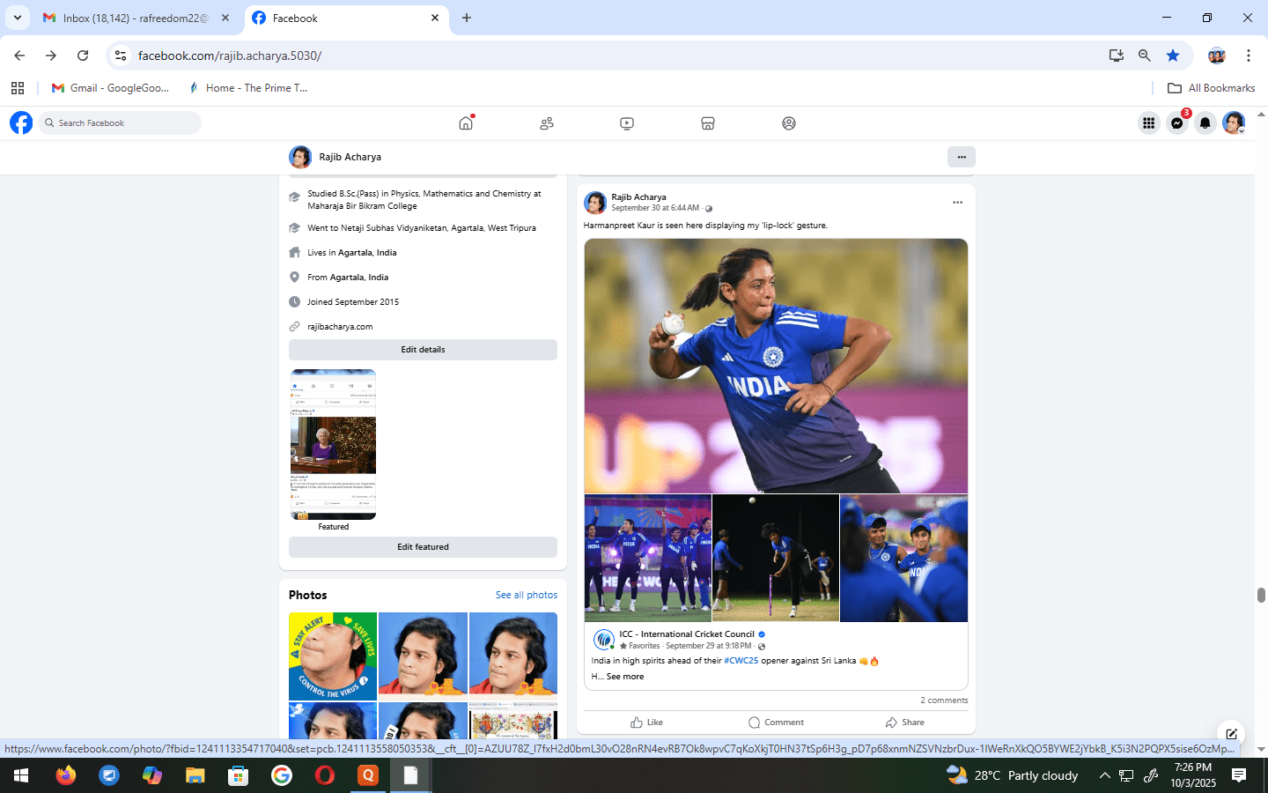Expand the profile three-dot options button
The image size is (1268, 793).
coord(962,157)
